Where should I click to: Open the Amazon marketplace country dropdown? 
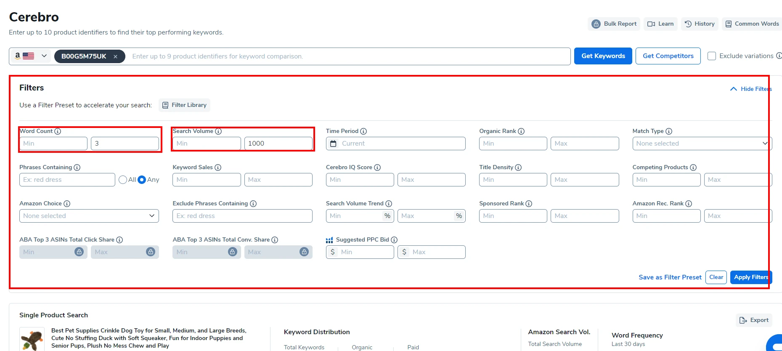point(30,56)
